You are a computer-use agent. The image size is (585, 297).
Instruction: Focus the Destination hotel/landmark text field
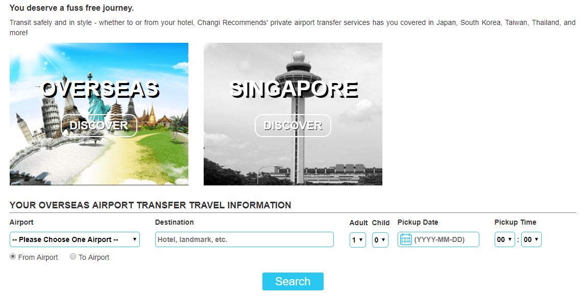244,239
